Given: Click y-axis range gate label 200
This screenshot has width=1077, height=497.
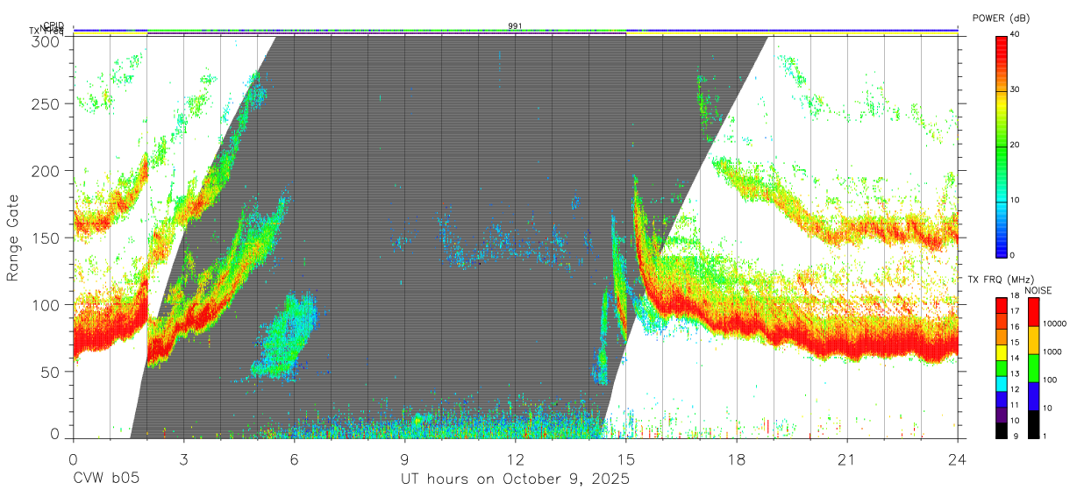Looking at the screenshot, I should [x=44, y=171].
